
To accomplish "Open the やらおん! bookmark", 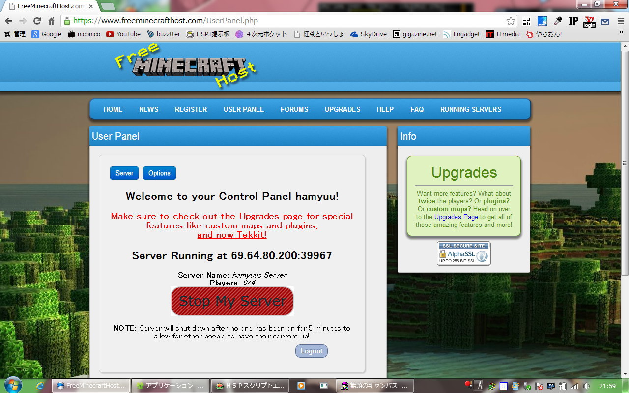I will [544, 34].
